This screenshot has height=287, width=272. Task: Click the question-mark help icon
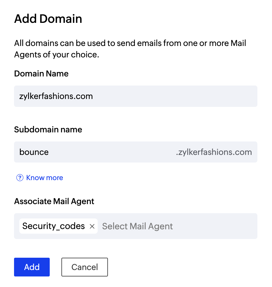tap(20, 178)
